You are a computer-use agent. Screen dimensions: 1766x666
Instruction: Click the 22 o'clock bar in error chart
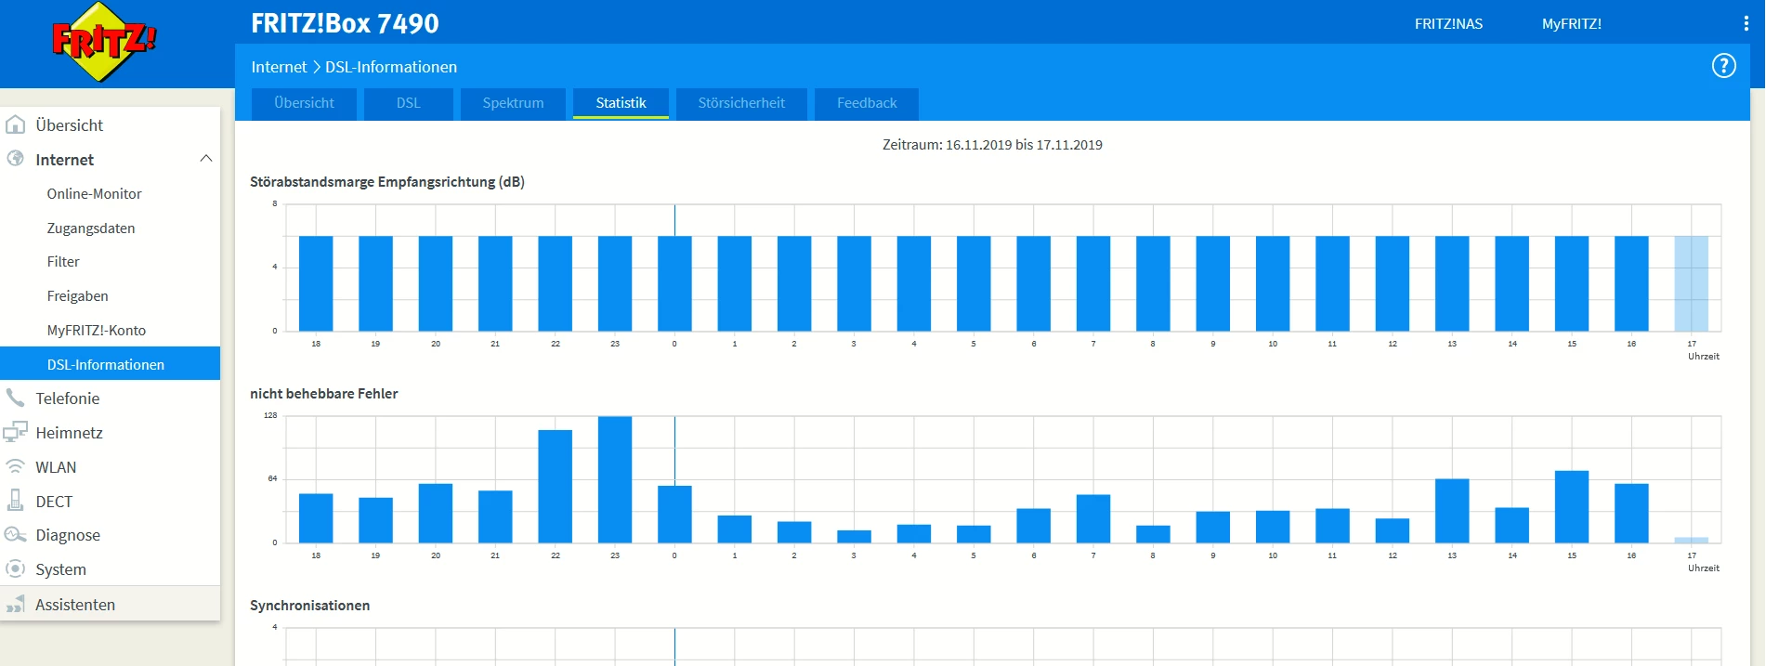coord(556,486)
